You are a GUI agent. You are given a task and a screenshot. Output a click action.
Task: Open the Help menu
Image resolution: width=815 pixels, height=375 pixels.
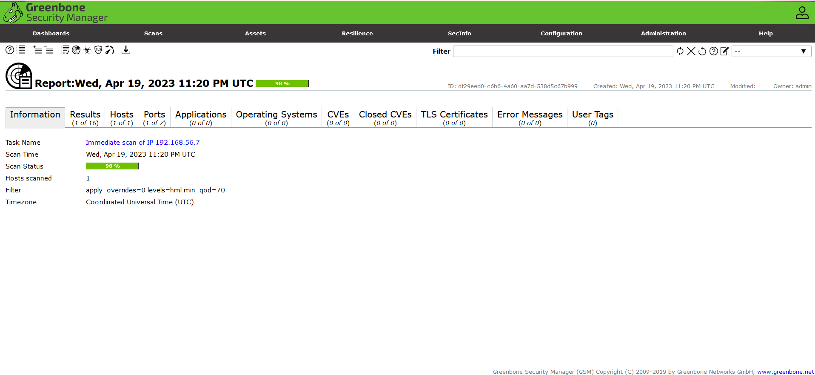(x=766, y=33)
